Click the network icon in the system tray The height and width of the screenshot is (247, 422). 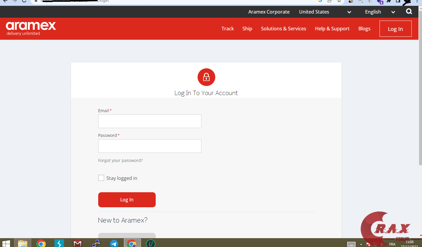pos(376,244)
